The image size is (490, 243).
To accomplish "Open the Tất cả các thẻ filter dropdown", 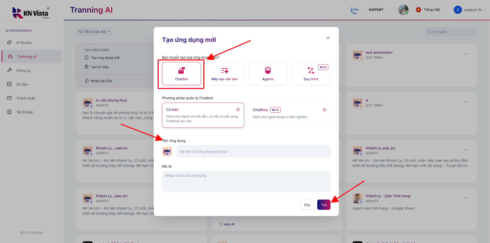I will (x=95, y=31).
